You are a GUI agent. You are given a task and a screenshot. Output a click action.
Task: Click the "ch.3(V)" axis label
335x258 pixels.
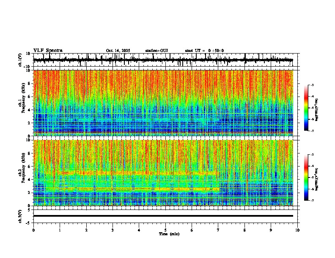pyautogui.click(x=20, y=216)
